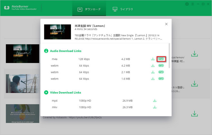Image resolution: width=212 pixels, height=135 pixels.
Task: Click the Audio Download Links heading
Action: [x=66, y=51]
